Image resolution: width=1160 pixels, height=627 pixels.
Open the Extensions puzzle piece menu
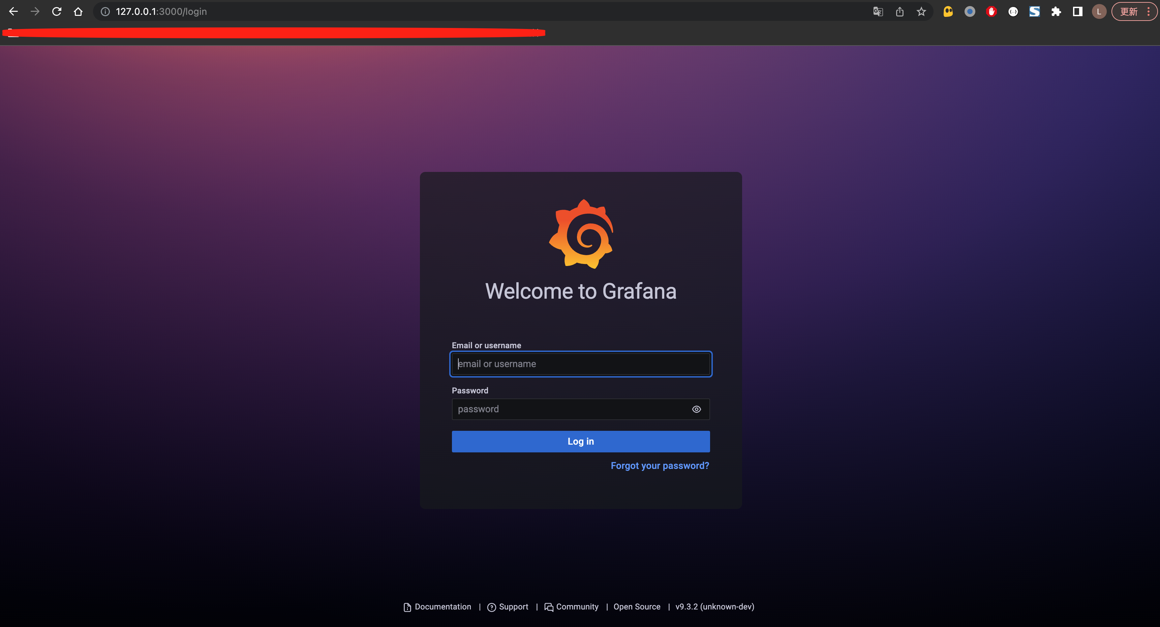(1056, 12)
